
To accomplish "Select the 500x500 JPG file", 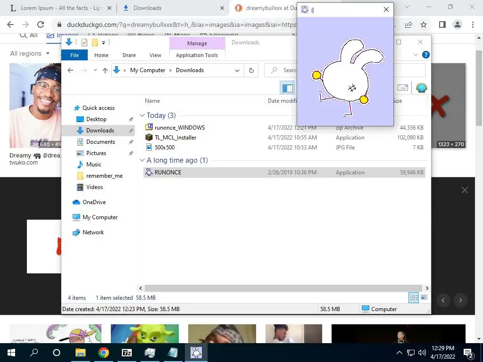I will pos(165,148).
